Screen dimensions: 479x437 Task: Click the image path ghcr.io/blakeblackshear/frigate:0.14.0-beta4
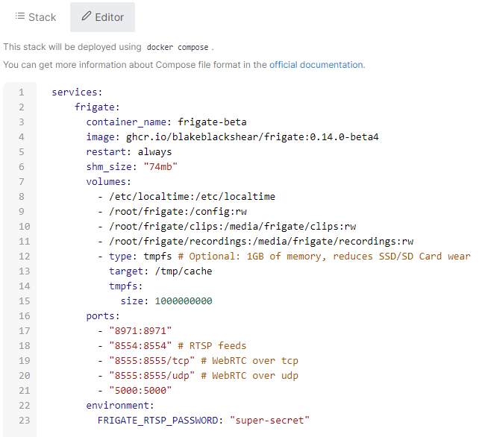coord(252,137)
